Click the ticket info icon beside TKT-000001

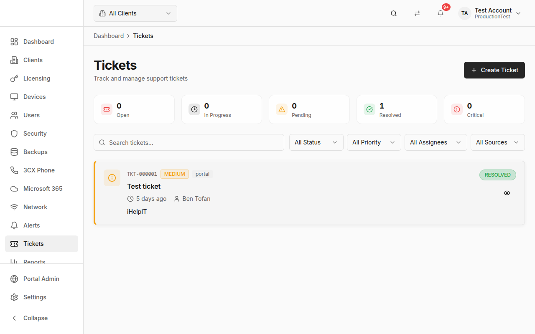click(x=112, y=178)
